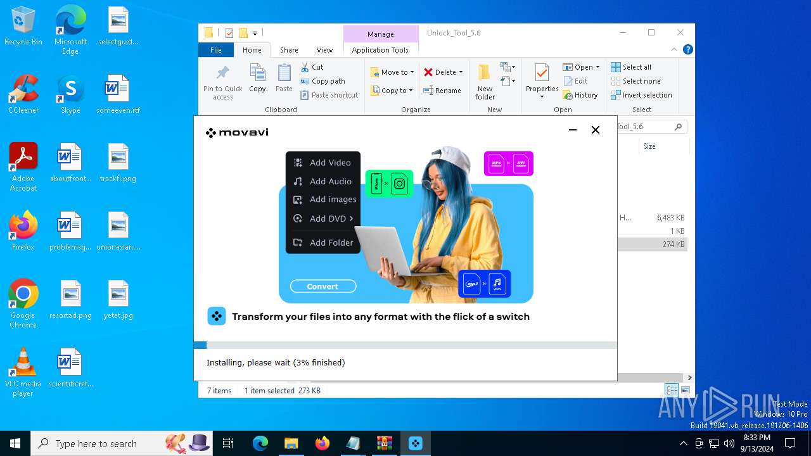Open the Google Chrome desktop shortcut
Viewport: 811px width, 456px height.
(23, 303)
